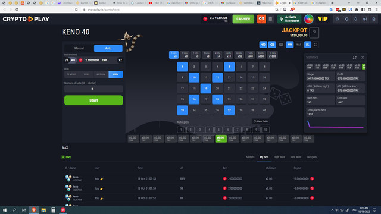The width and height of the screenshot is (381, 214).
Task: Switch to Manual betting tab
Action: (x=79, y=48)
